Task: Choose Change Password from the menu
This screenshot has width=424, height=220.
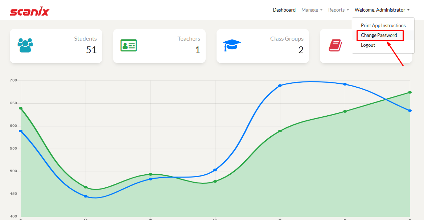Action: click(379, 36)
